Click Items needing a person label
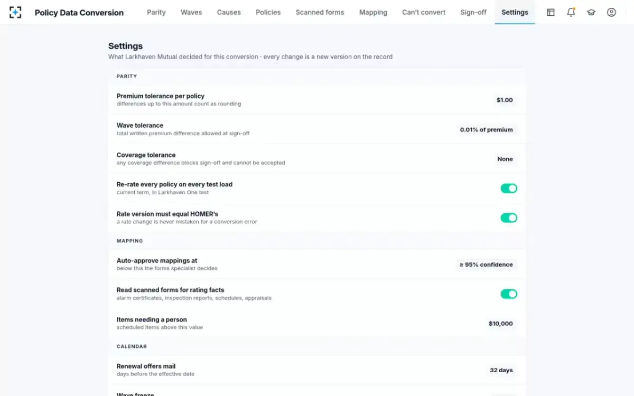This screenshot has height=396, width=634. pyautogui.click(x=152, y=320)
